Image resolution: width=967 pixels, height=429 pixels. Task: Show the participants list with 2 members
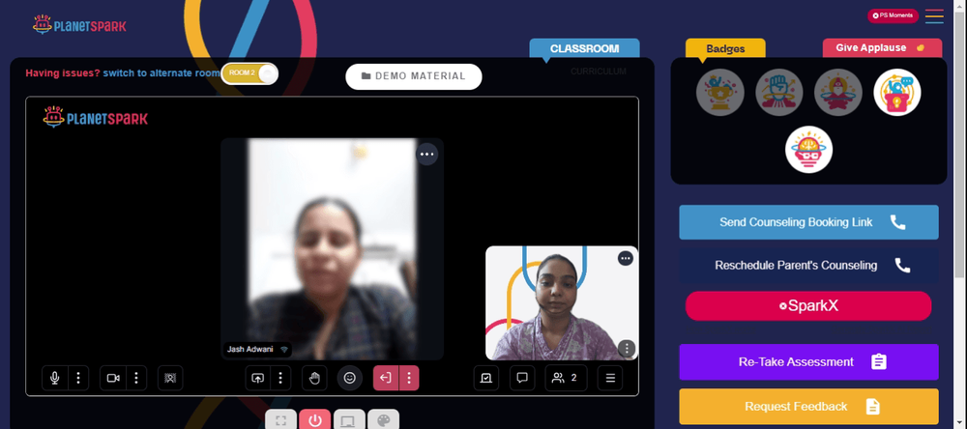pos(566,378)
